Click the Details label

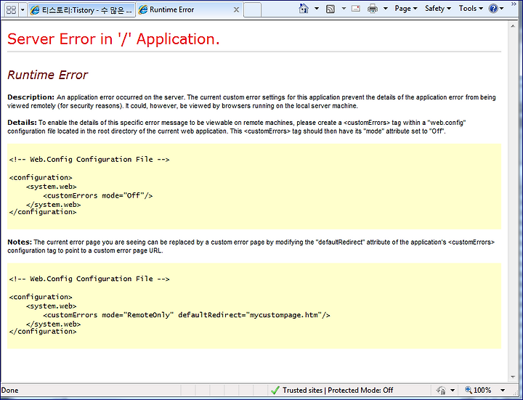tap(22, 123)
